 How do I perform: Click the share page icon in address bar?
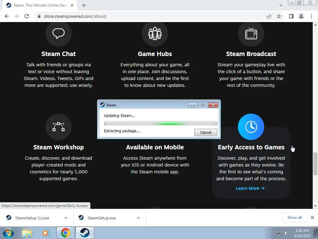click(269, 16)
